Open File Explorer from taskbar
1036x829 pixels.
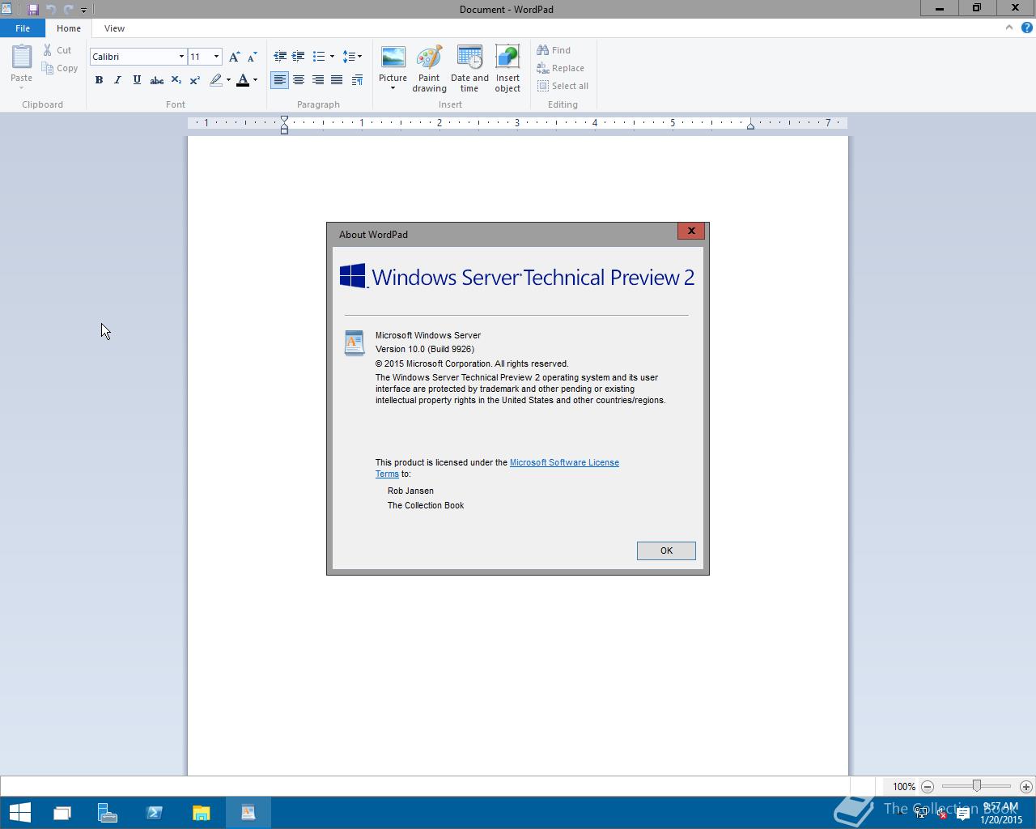click(x=202, y=812)
